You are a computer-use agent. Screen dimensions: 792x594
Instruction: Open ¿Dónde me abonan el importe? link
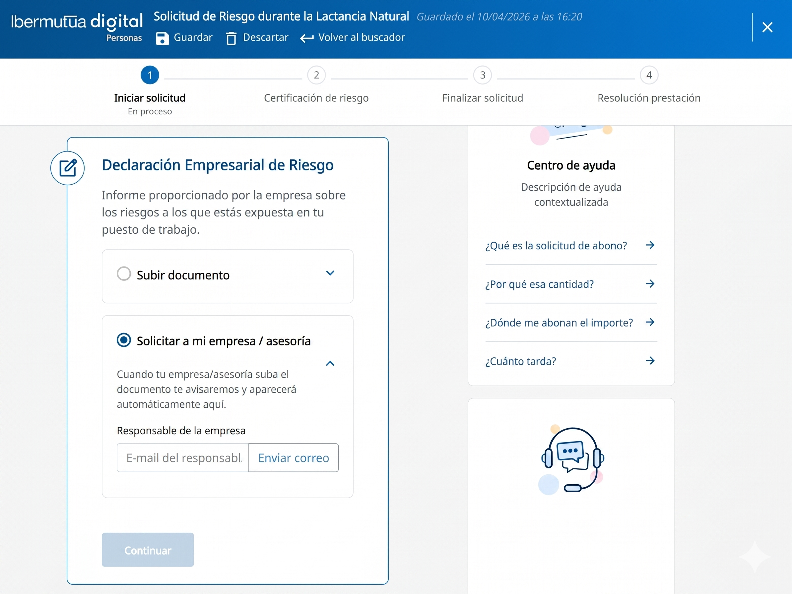click(x=559, y=323)
